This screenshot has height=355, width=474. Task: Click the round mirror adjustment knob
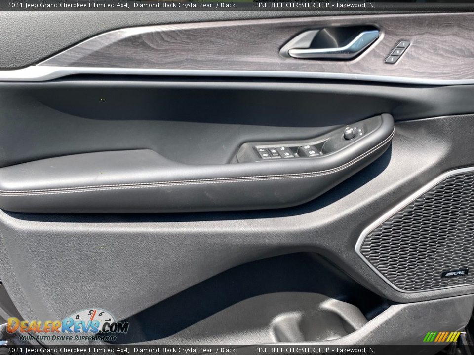(349, 132)
